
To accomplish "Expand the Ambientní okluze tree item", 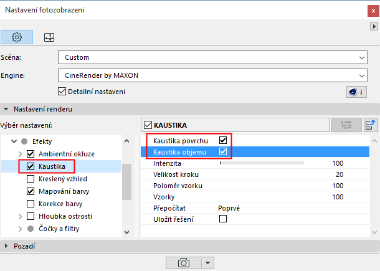I will tap(20, 154).
